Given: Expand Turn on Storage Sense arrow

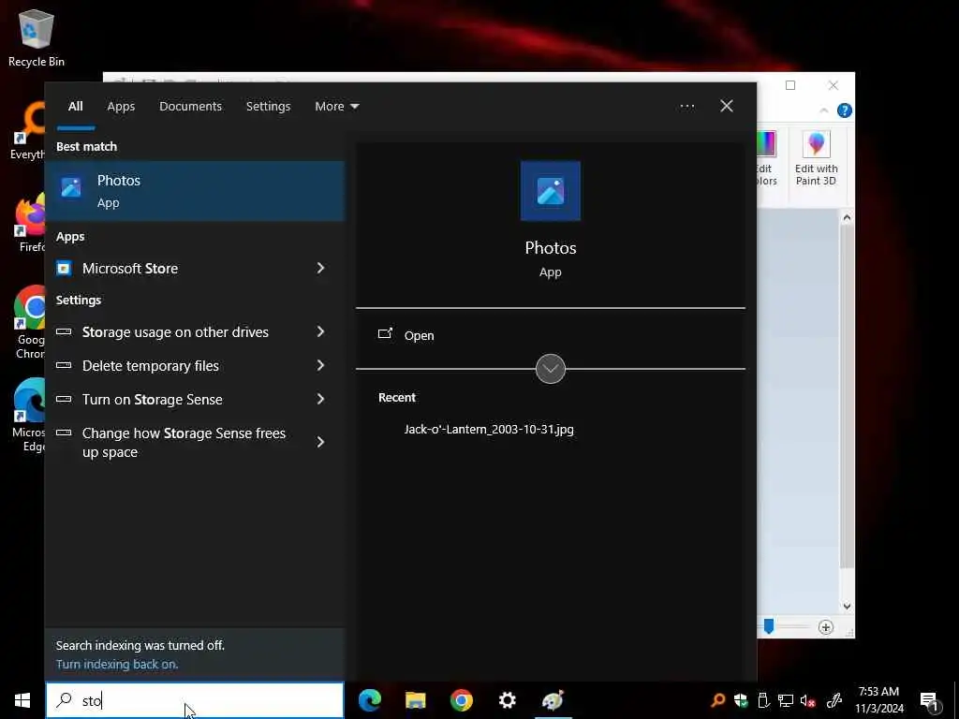Looking at the screenshot, I should [x=320, y=399].
